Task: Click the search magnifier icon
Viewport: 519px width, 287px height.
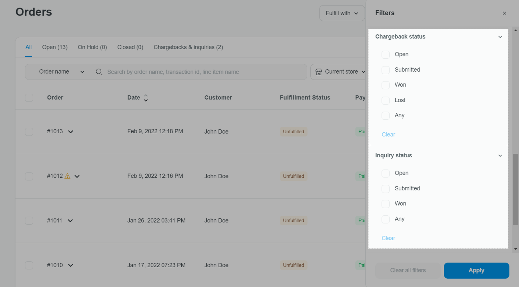Action: coord(99,72)
